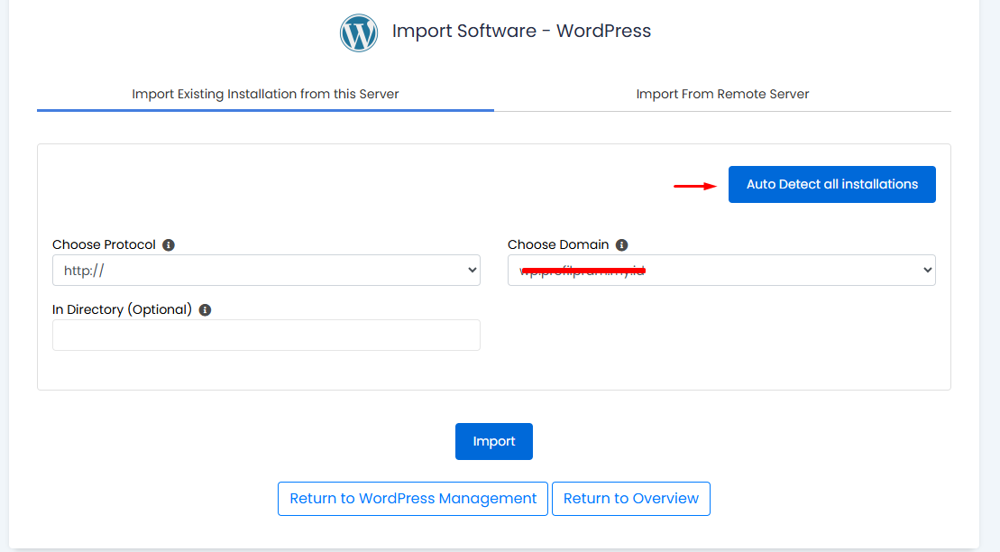Click the info icon beside Choose Protocol
This screenshot has width=1000, height=552.
(169, 245)
